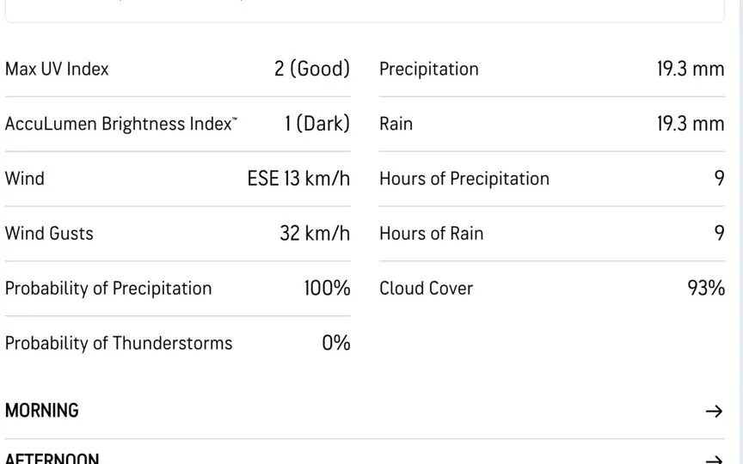Open Afternoon forecast arrow
This screenshot has height=464, width=743.
714,459
